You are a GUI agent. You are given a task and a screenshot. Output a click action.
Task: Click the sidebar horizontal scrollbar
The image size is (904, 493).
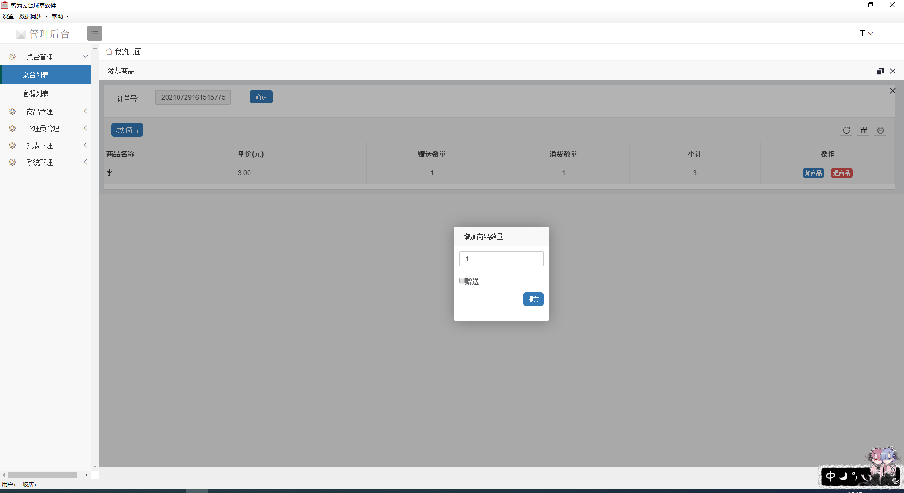(42, 475)
